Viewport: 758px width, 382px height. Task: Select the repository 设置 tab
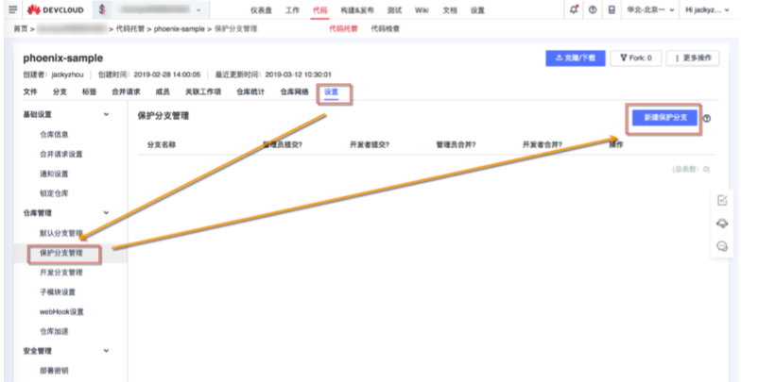(331, 91)
